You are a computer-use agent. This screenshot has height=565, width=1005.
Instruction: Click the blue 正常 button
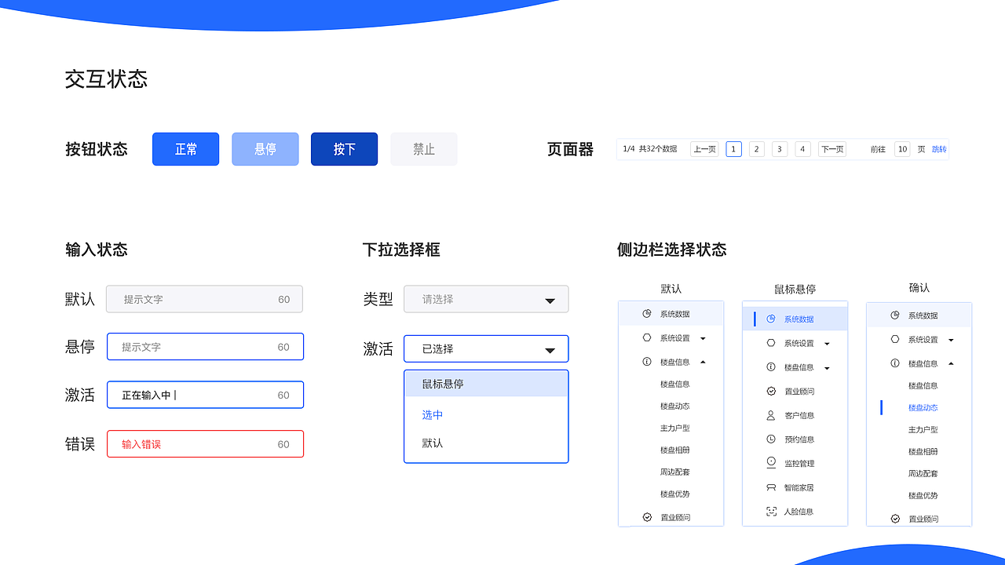[185, 149]
